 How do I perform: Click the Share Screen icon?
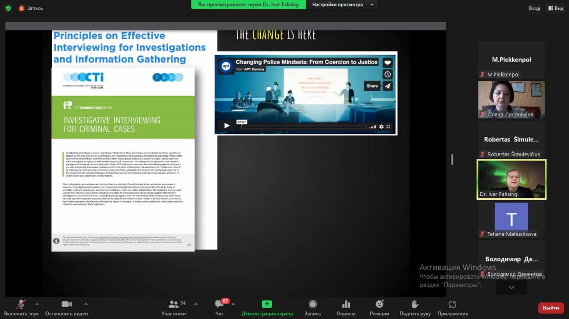(x=267, y=304)
